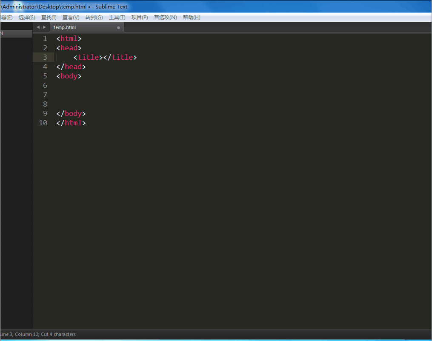
Task: Click line number 8 in the gutter
Action: click(45, 104)
